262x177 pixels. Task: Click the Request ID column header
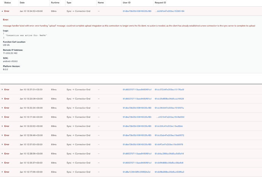pyautogui.click(x=160, y=3)
